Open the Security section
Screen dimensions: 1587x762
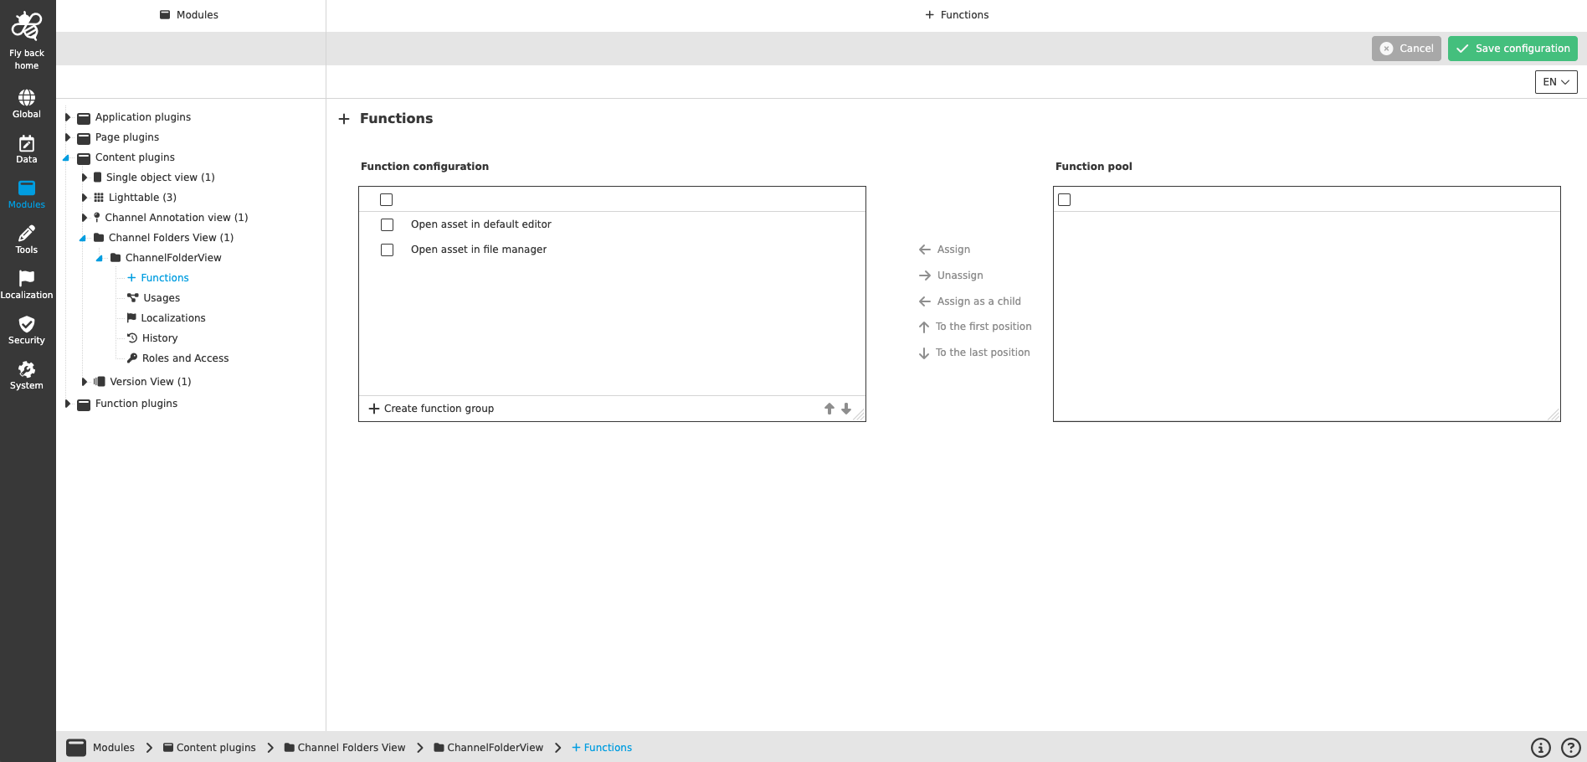[26, 325]
